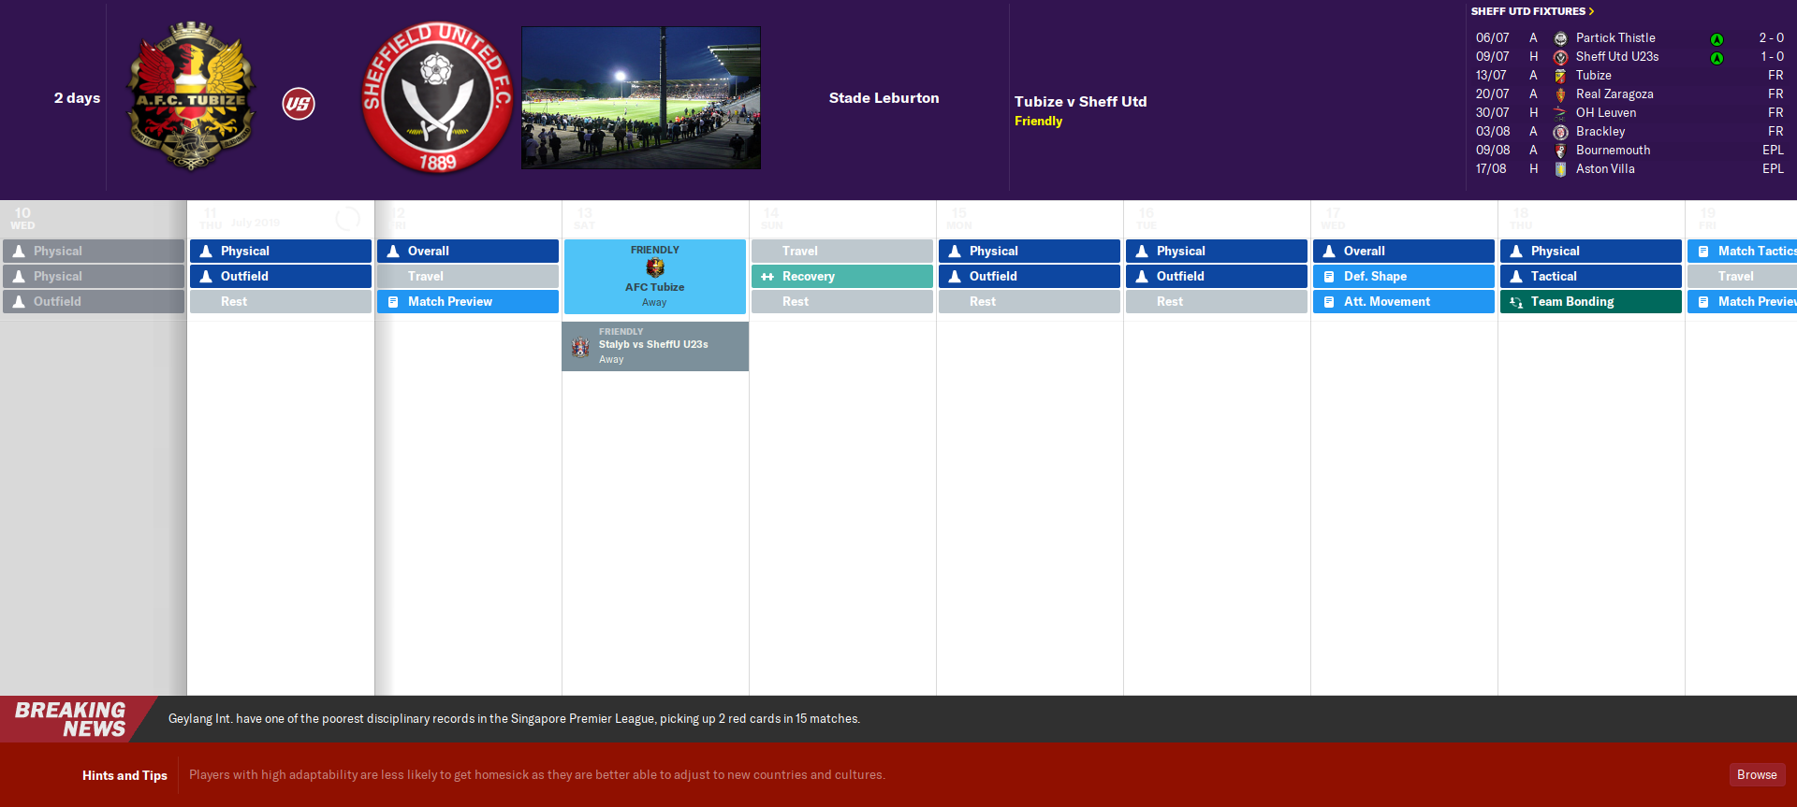
Task: Click the Overall session icon on Wednesday 17
Action: [x=1329, y=252]
